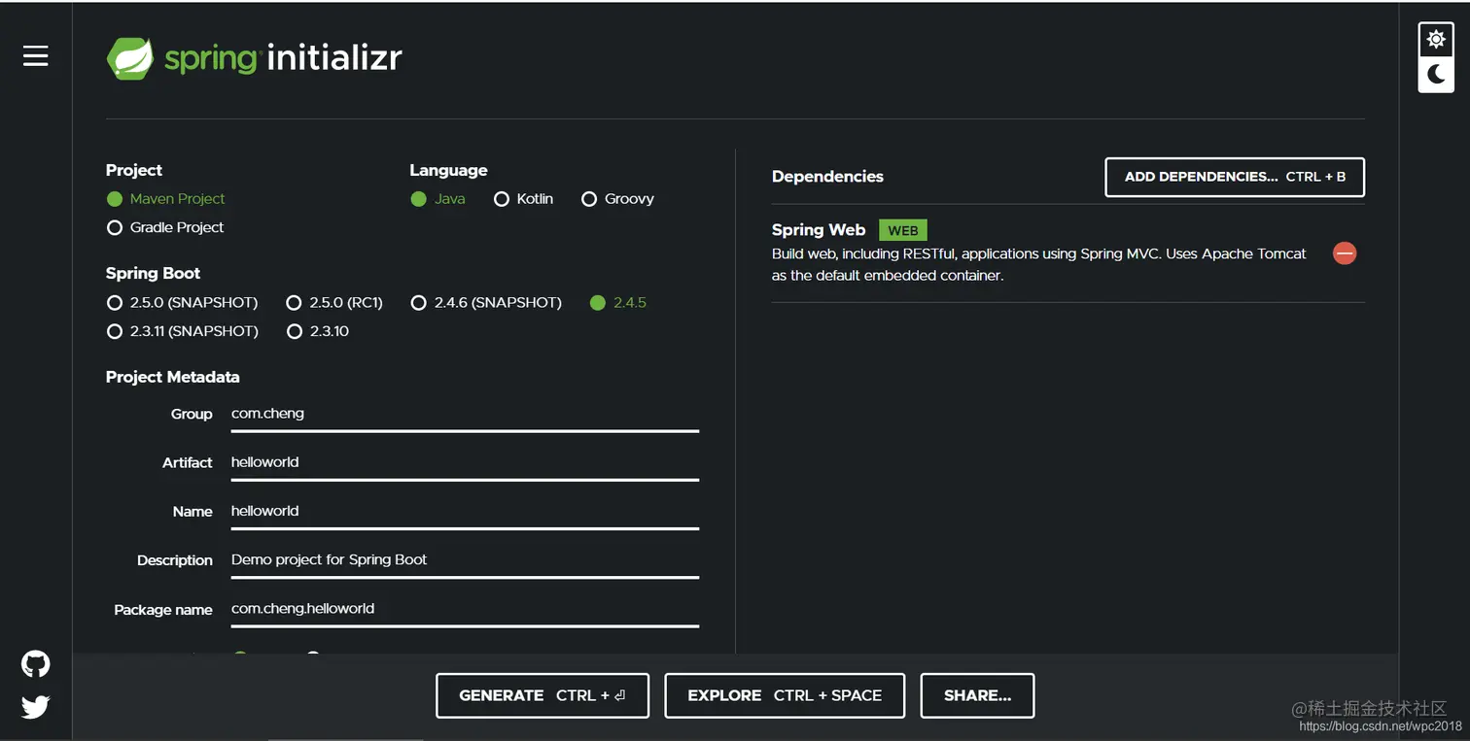Click the EXPLORE button
1470x741 pixels.
[x=785, y=695]
